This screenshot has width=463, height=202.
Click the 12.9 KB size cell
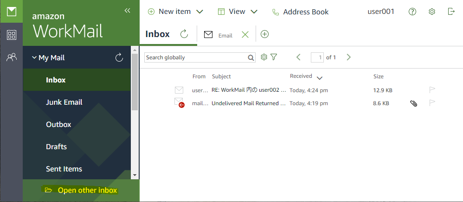pyautogui.click(x=383, y=90)
